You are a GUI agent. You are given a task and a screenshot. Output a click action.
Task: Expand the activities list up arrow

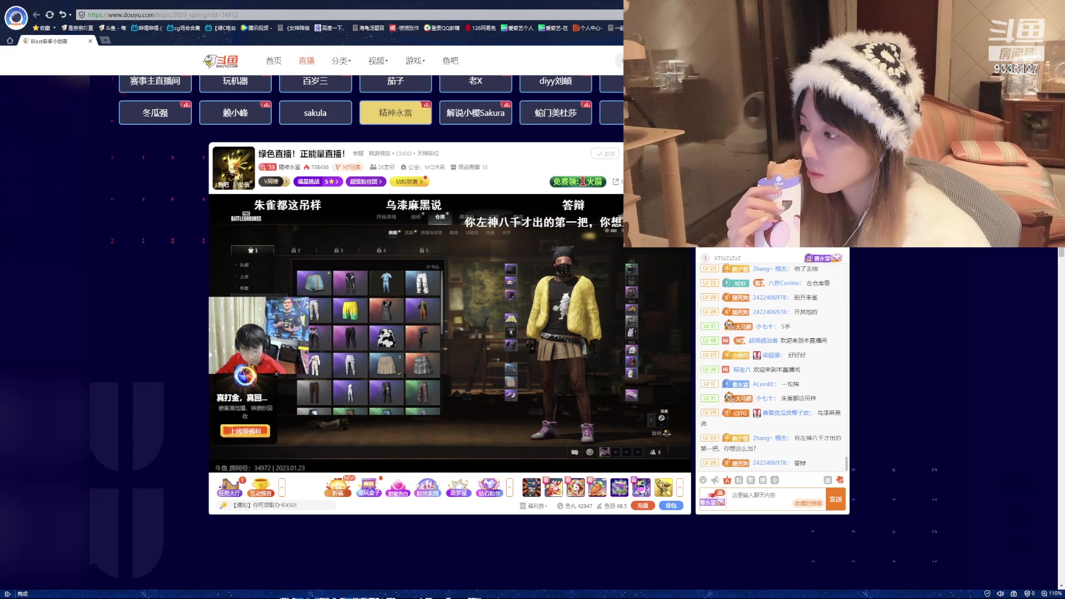[509, 487]
